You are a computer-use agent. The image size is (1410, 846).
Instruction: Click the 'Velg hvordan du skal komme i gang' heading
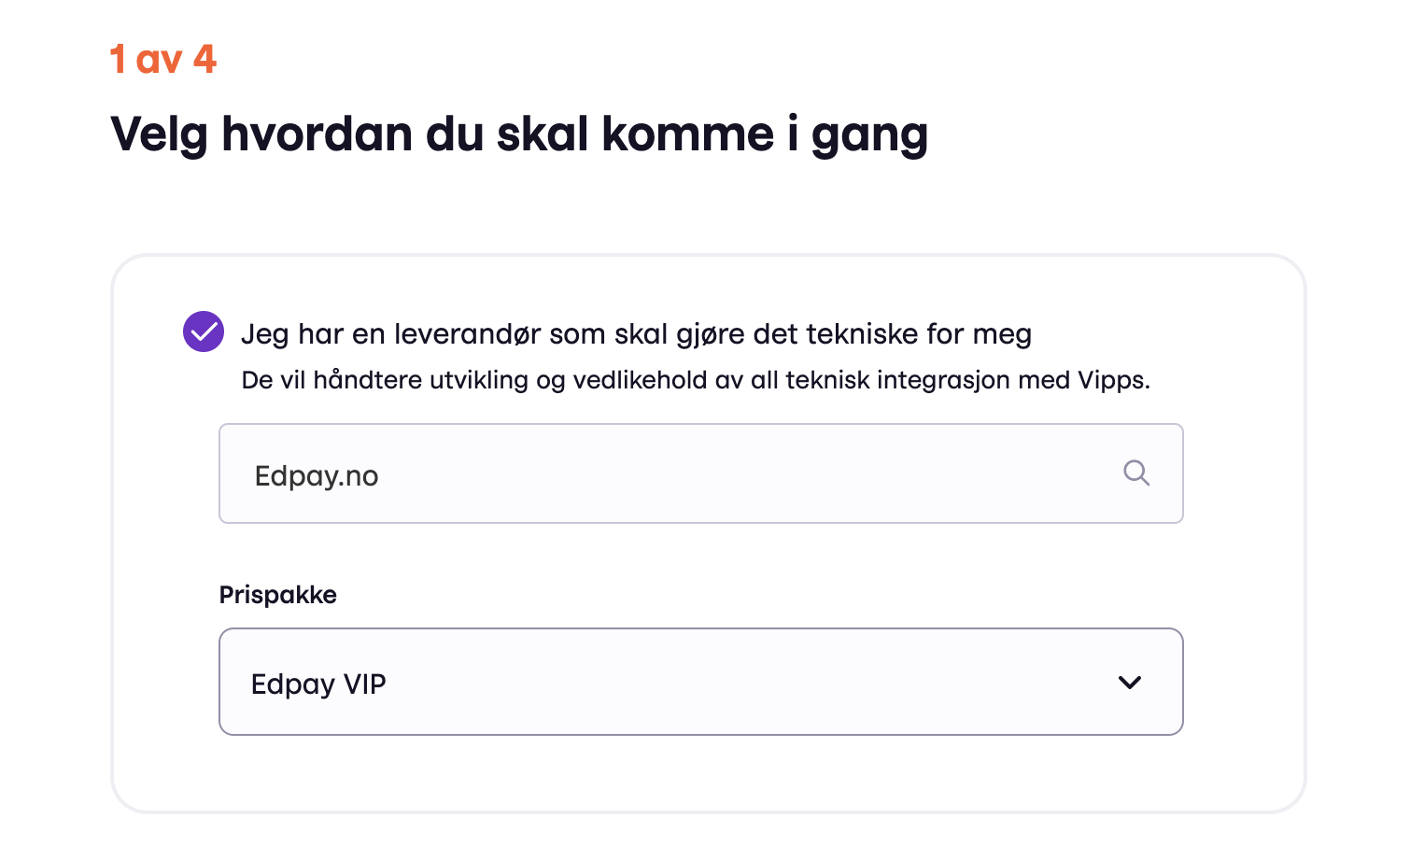point(518,134)
